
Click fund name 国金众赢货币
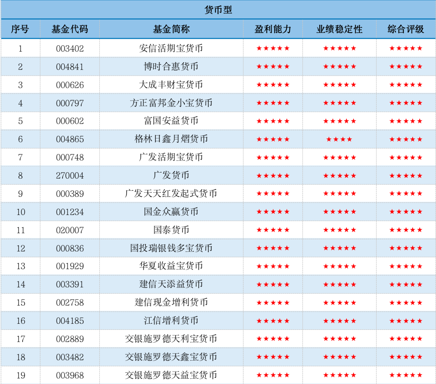171,212
